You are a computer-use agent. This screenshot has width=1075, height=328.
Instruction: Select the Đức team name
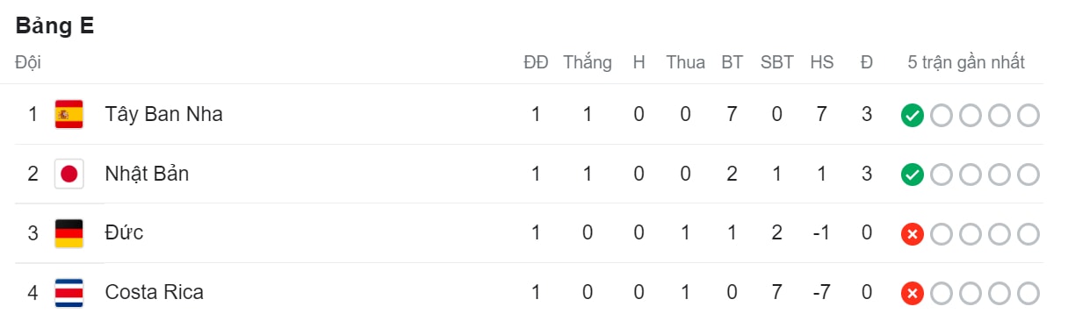(x=124, y=232)
